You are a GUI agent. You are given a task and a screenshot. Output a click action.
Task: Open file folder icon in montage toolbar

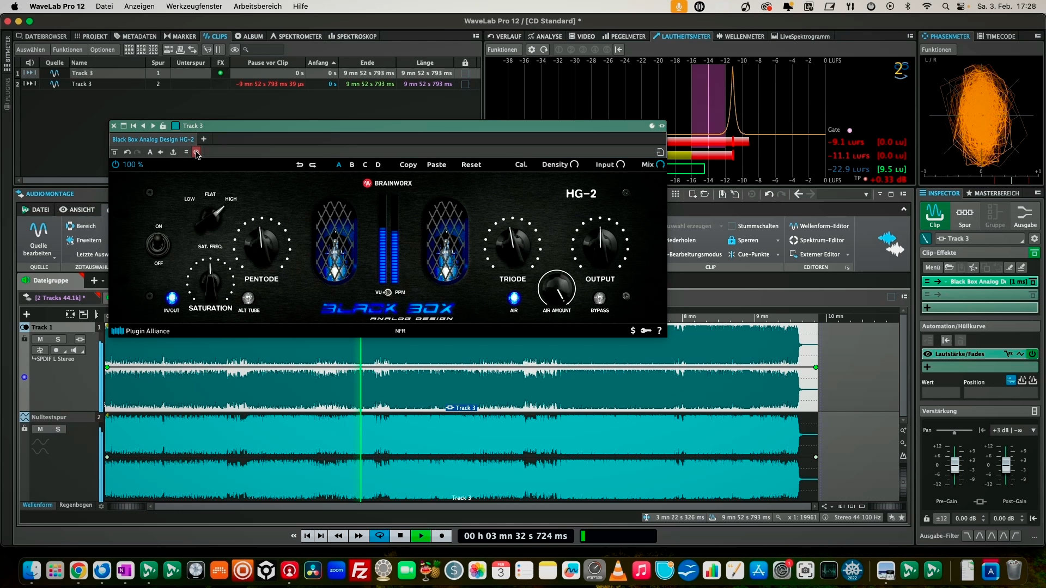click(x=704, y=194)
